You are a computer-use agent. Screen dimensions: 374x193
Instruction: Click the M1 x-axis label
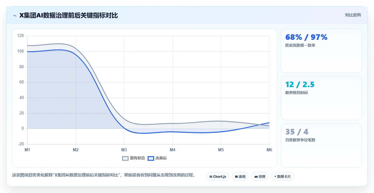point(27,150)
